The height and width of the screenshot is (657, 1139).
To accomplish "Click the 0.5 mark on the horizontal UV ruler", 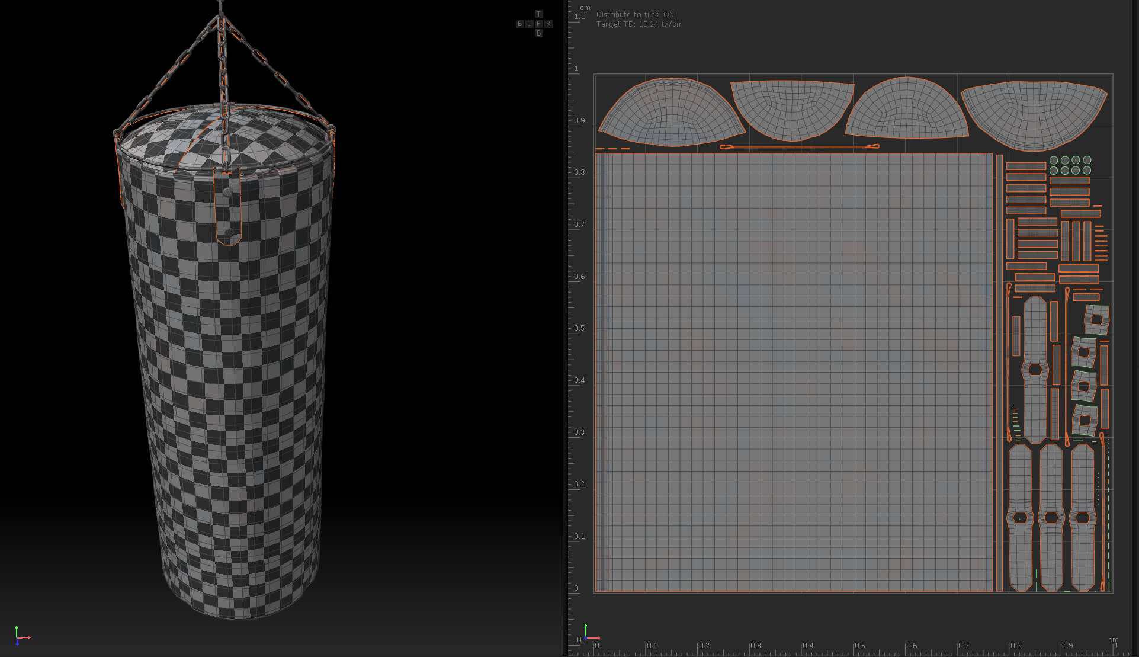I will point(859,646).
